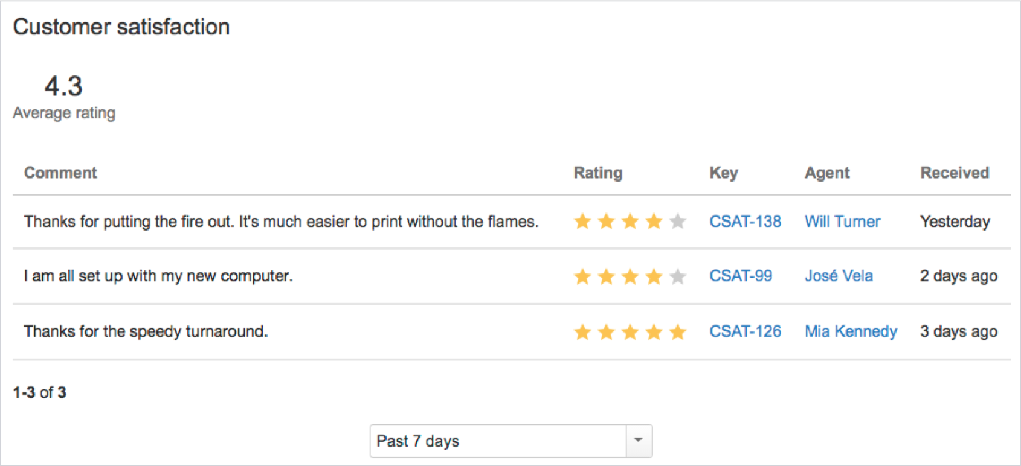Viewport: 1021px width, 466px height.
Task: Select the Comment column header
Action: (x=60, y=173)
